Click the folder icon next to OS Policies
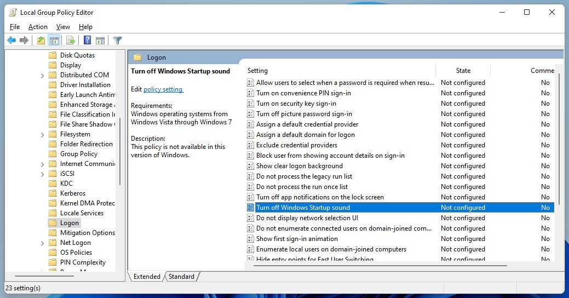569x298 pixels. (53, 253)
